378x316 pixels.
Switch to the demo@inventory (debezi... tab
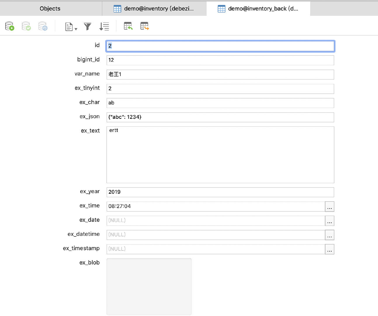click(x=154, y=8)
